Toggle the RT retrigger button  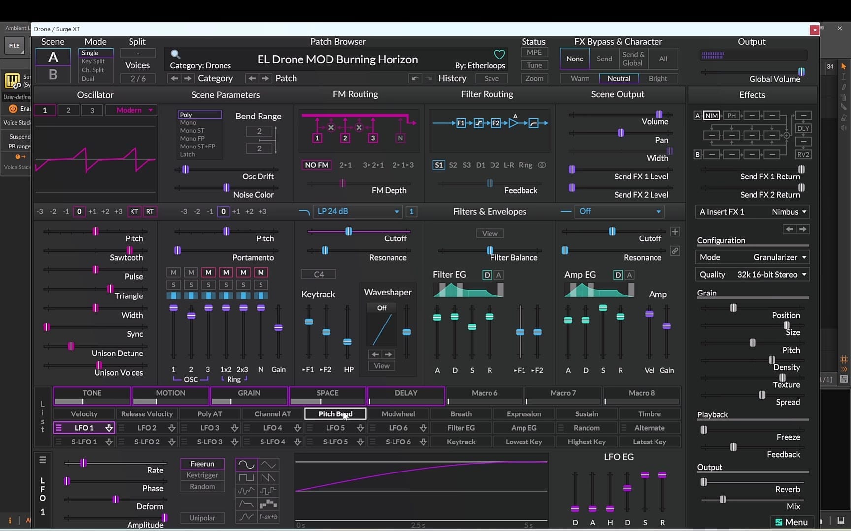150,211
